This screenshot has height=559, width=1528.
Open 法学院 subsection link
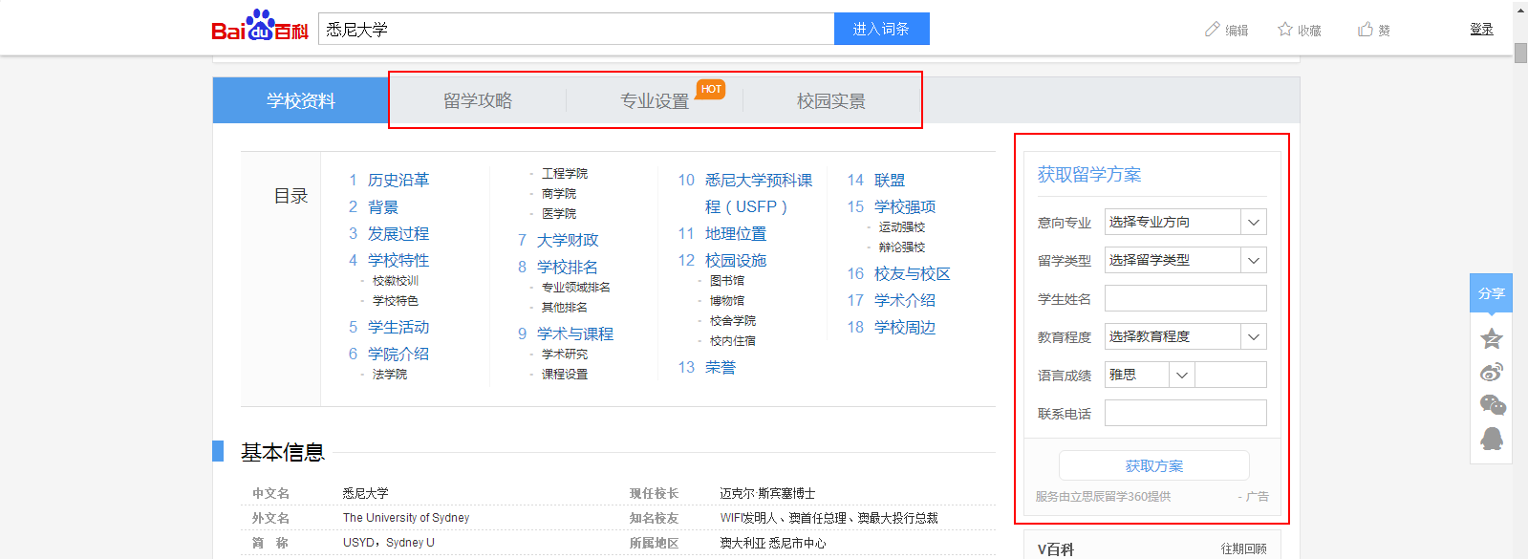[390, 375]
